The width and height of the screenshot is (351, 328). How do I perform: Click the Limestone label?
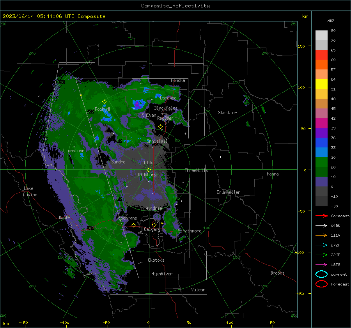74,151
